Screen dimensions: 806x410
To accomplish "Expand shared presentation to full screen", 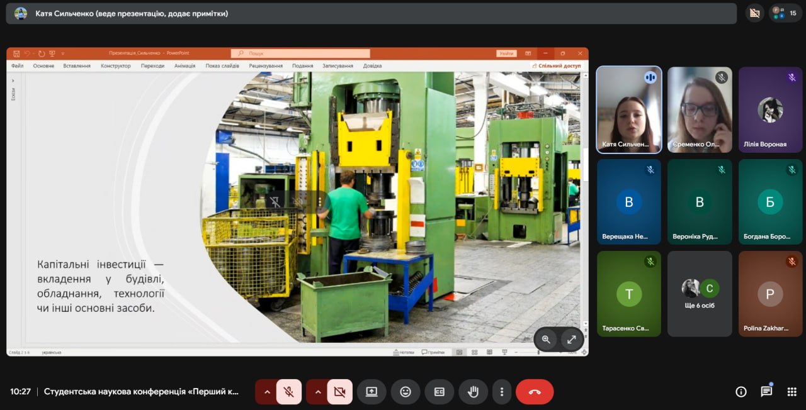I will tap(571, 340).
